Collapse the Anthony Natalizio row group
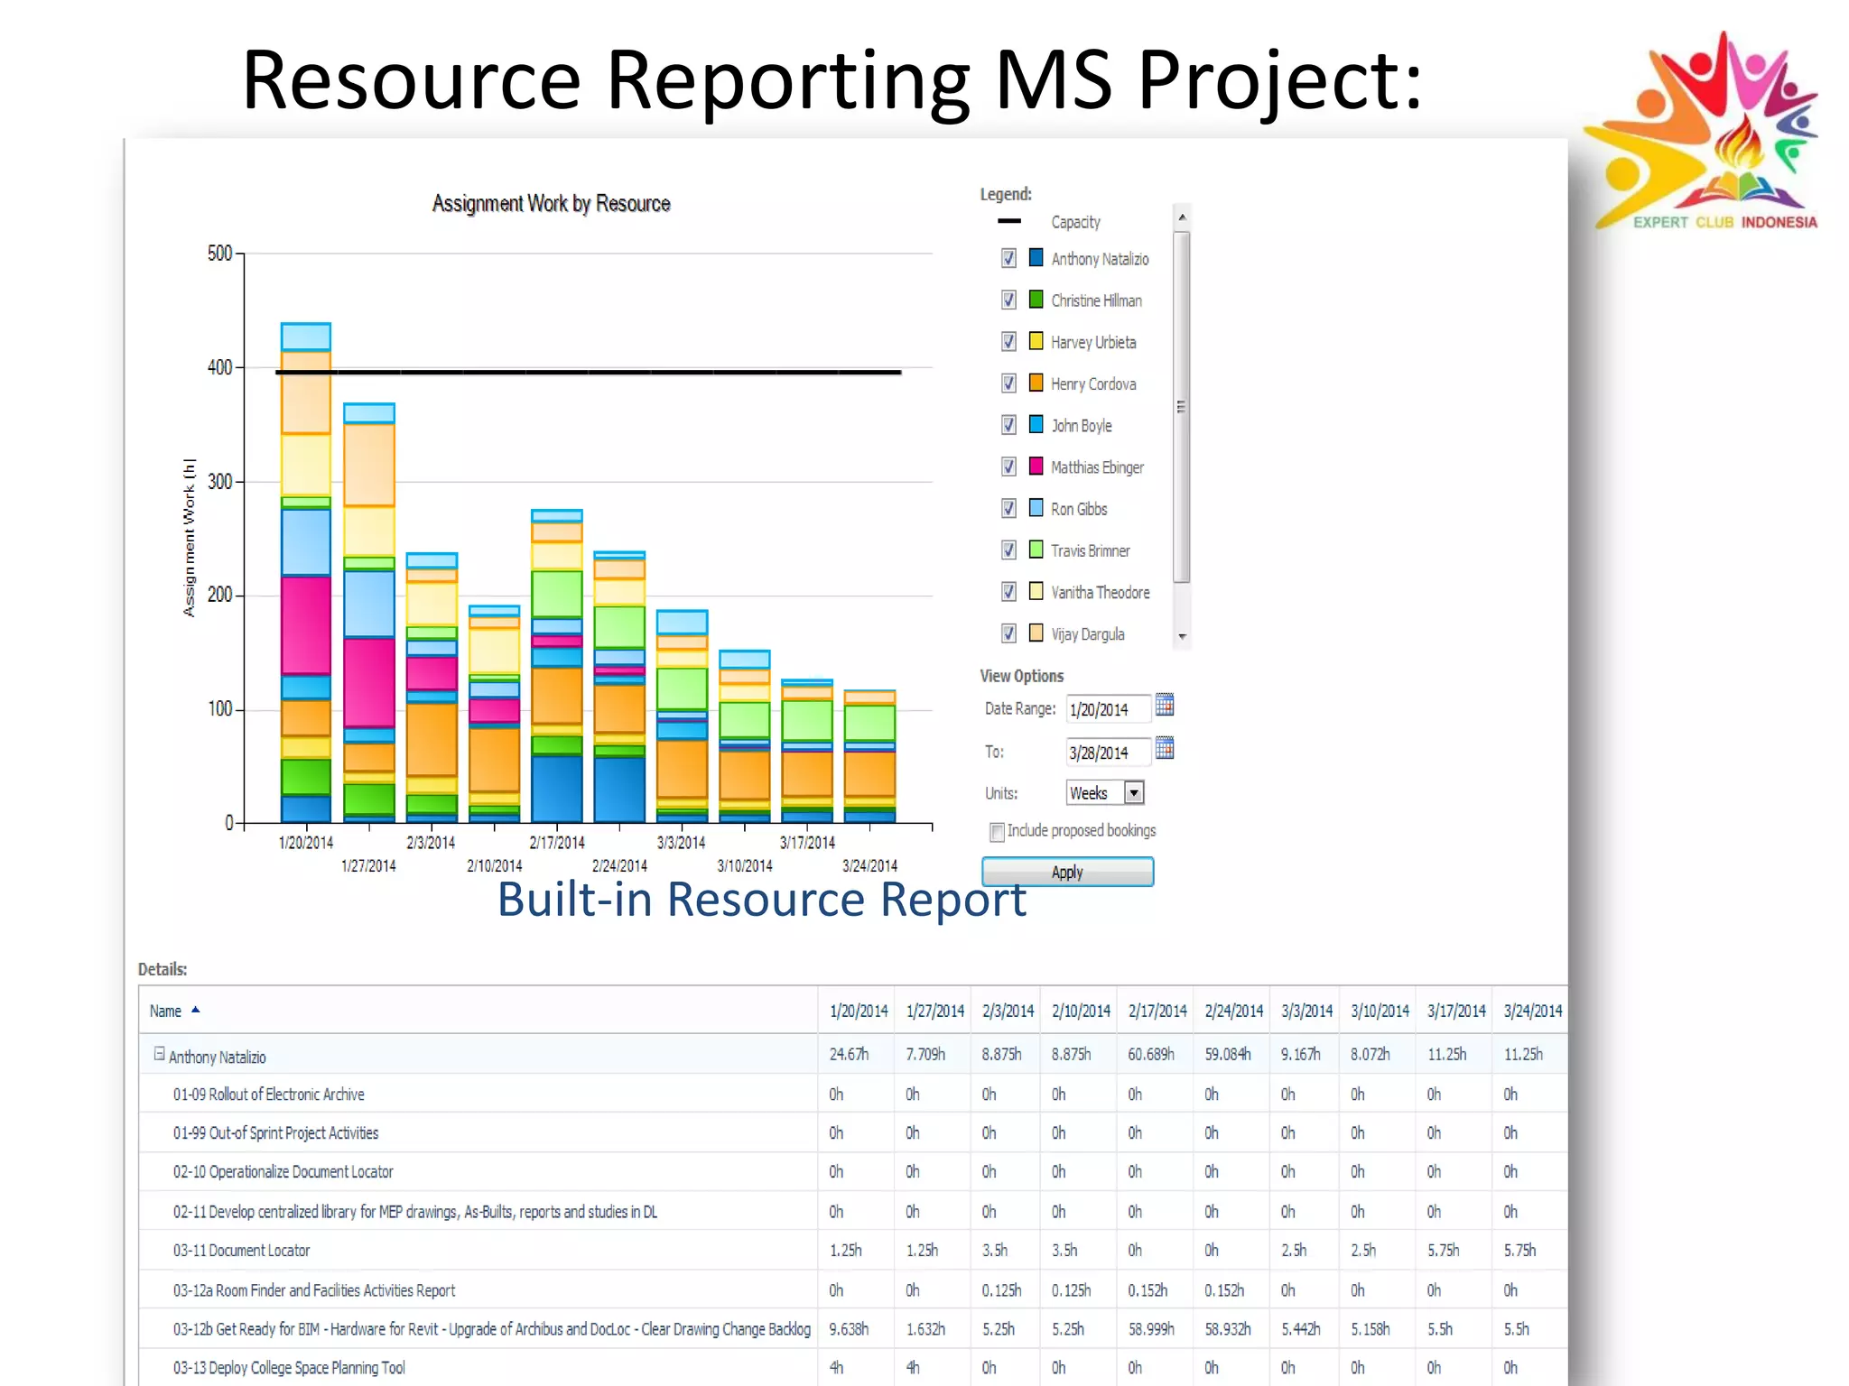Viewport: 1849px width, 1386px height. [159, 1054]
